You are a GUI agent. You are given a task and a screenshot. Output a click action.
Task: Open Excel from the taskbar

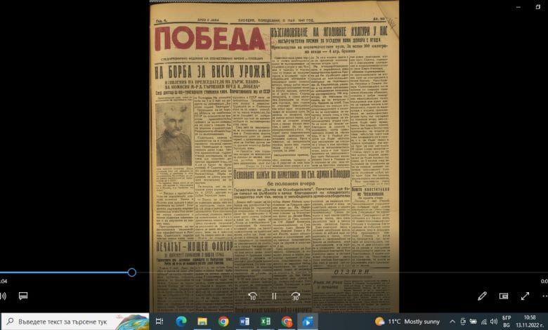[266, 322]
